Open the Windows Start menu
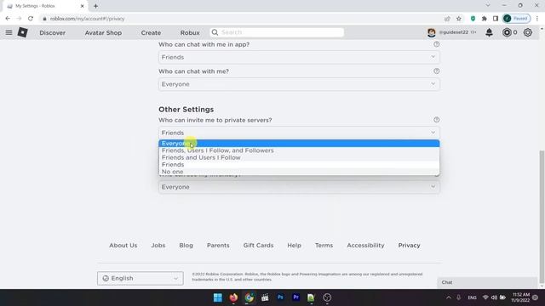Viewport: 545px width, 306px height. click(x=218, y=297)
